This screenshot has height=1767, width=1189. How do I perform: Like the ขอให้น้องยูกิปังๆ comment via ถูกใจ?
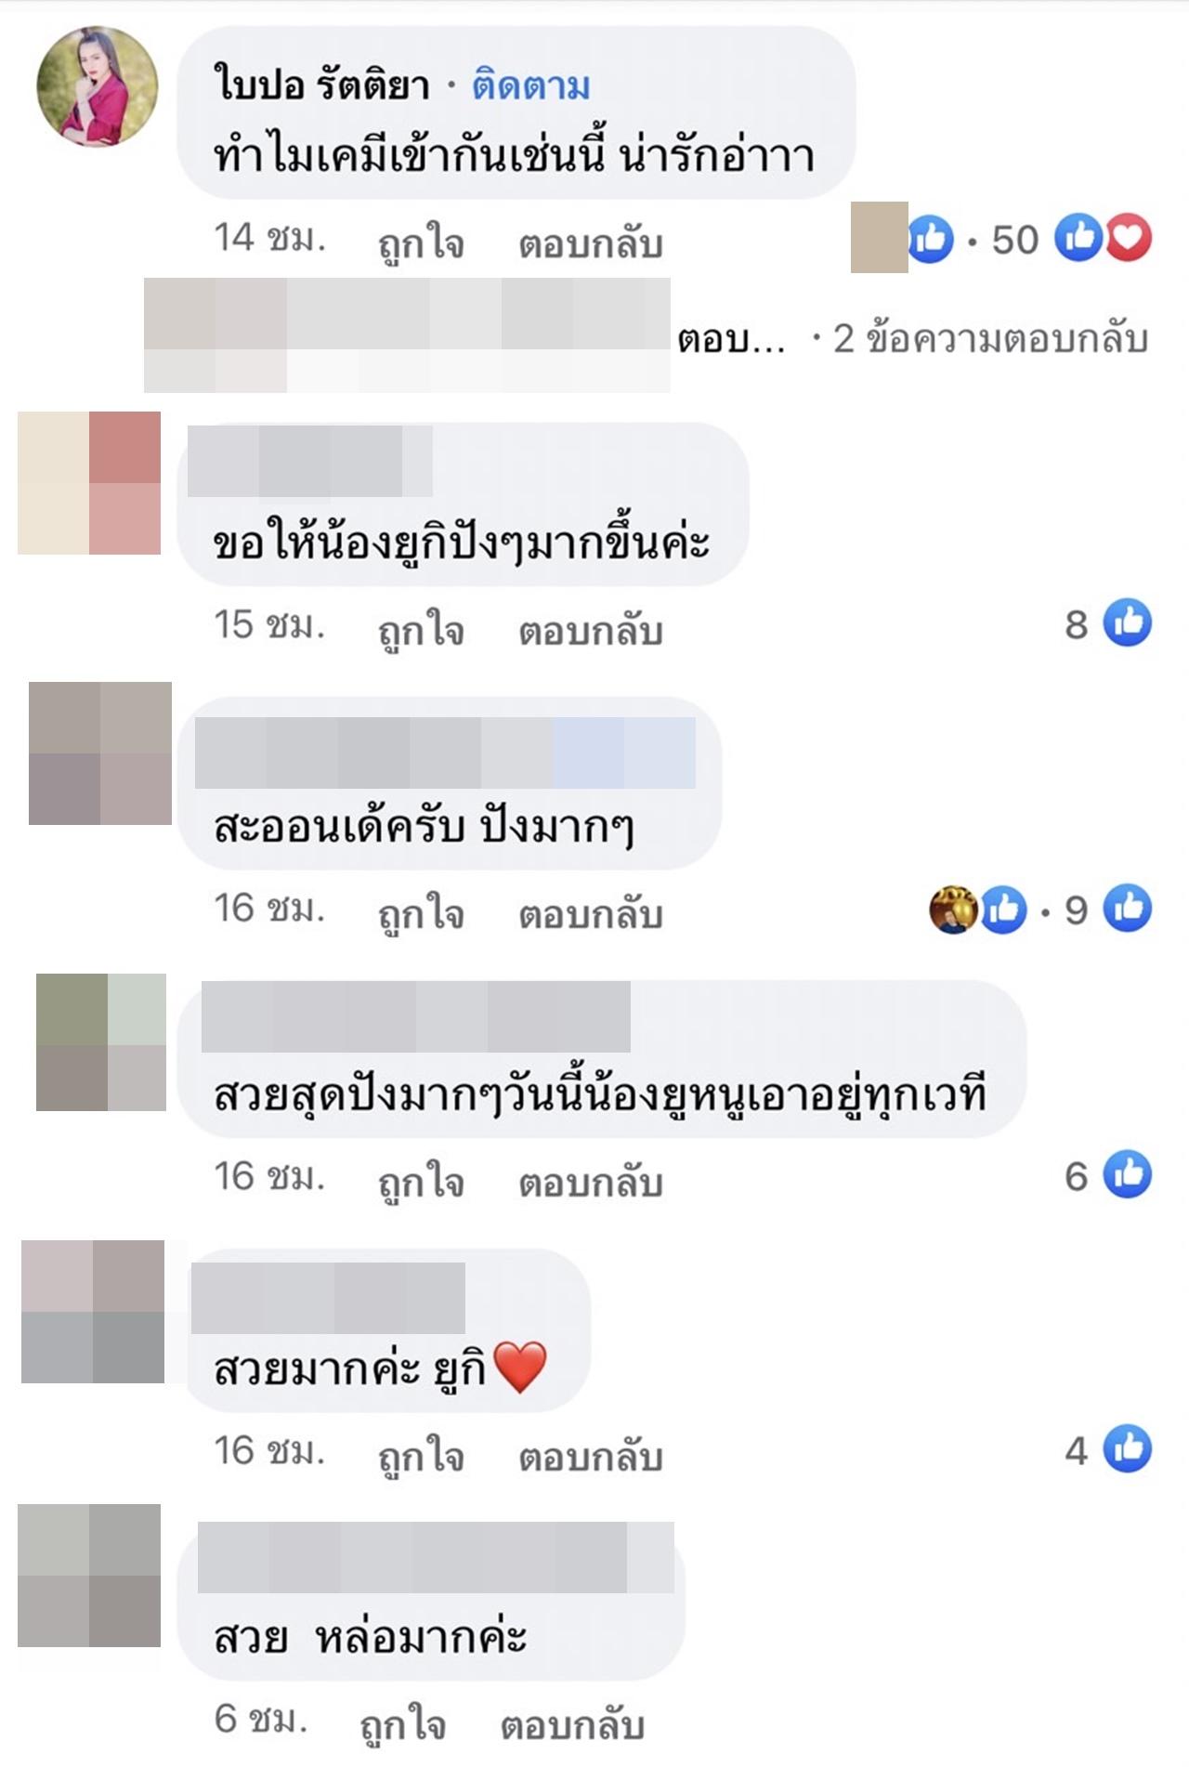(421, 631)
